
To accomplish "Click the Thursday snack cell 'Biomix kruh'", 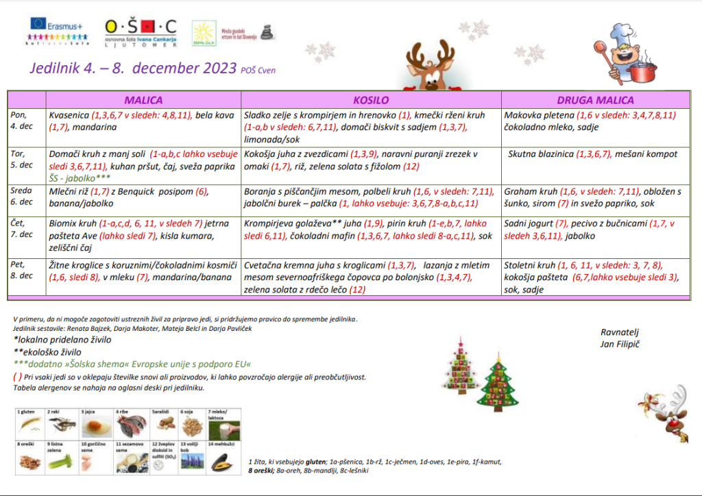I will pos(143,238).
